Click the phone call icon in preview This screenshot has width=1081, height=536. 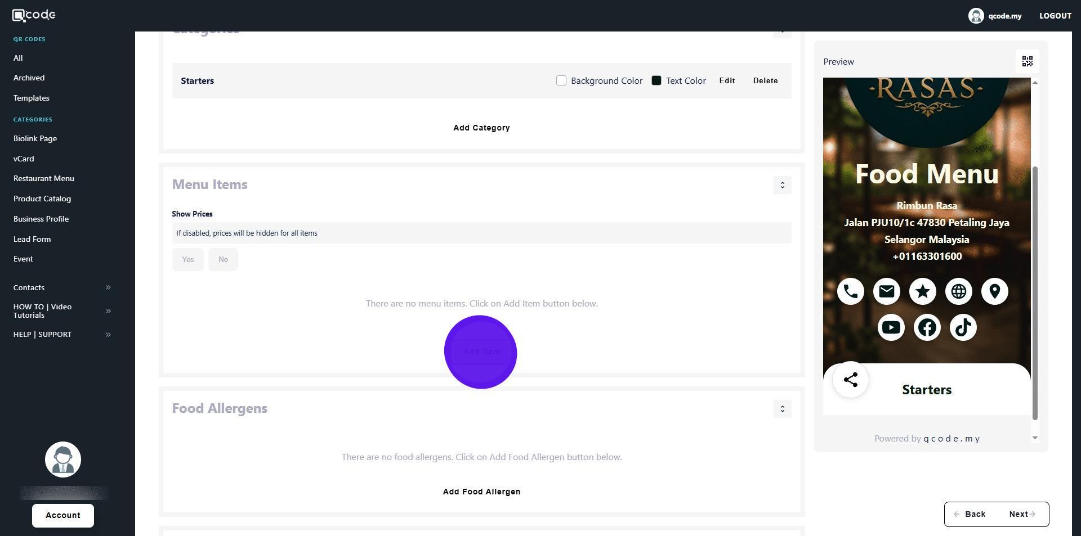850,291
